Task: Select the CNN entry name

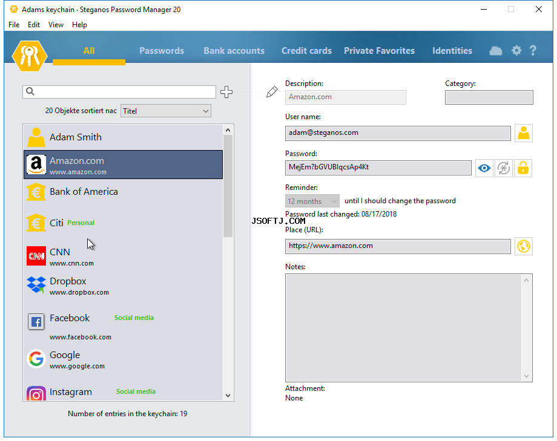Action: pyautogui.click(x=60, y=252)
